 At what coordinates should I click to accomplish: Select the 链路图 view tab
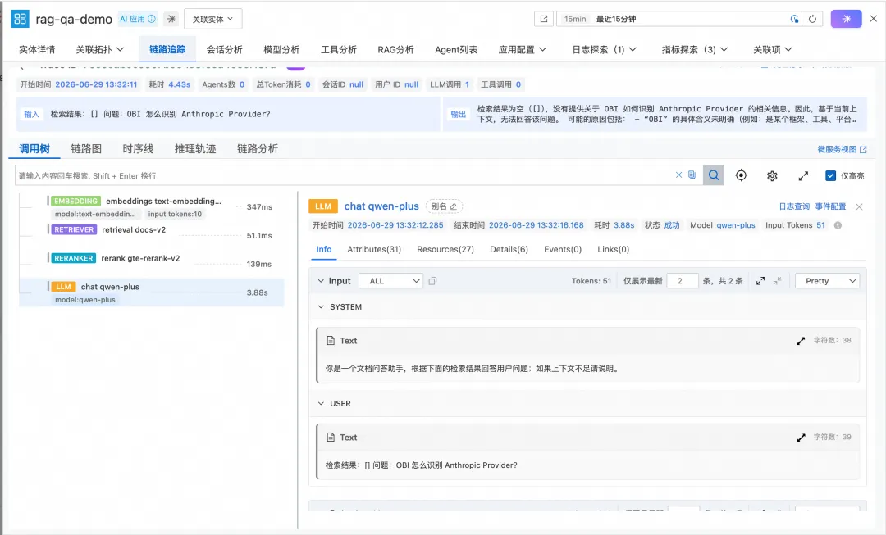(86, 149)
